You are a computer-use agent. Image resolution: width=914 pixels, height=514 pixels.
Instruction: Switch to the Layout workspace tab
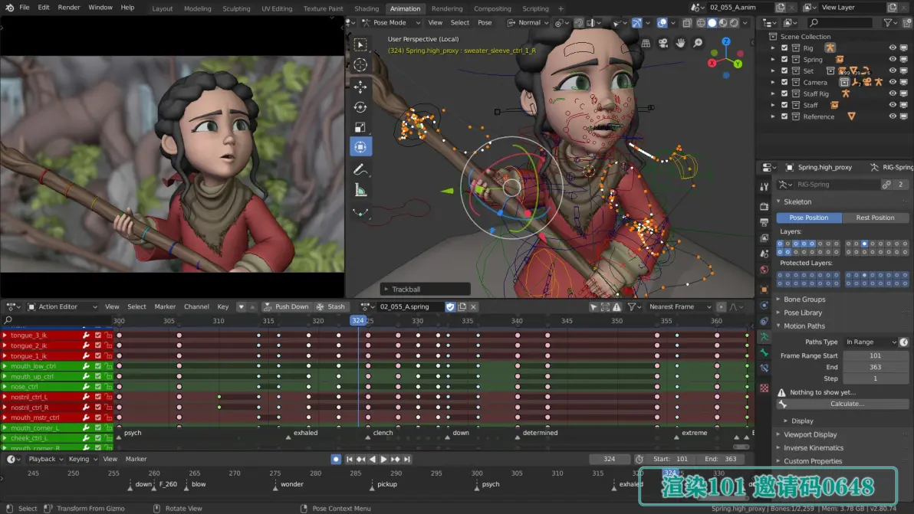pos(162,8)
